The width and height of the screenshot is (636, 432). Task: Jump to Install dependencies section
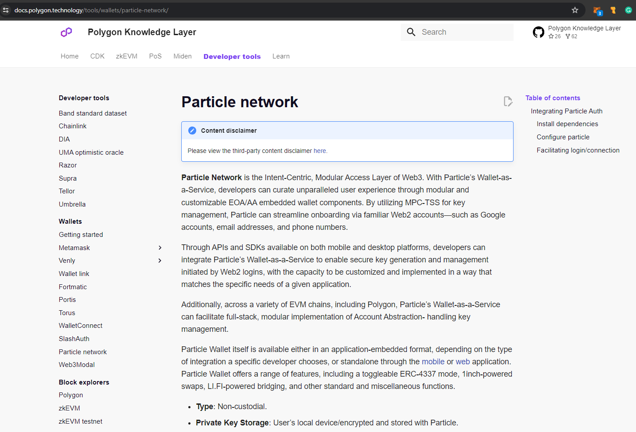tap(568, 124)
